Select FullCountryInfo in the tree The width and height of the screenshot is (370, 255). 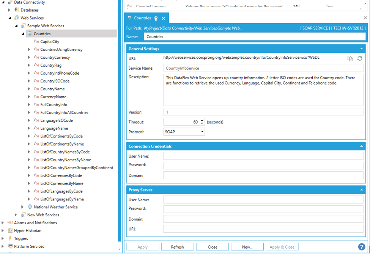[54, 105]
